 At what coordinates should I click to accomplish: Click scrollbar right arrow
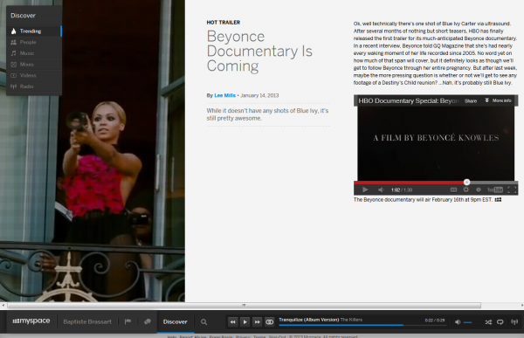[521, 305]
